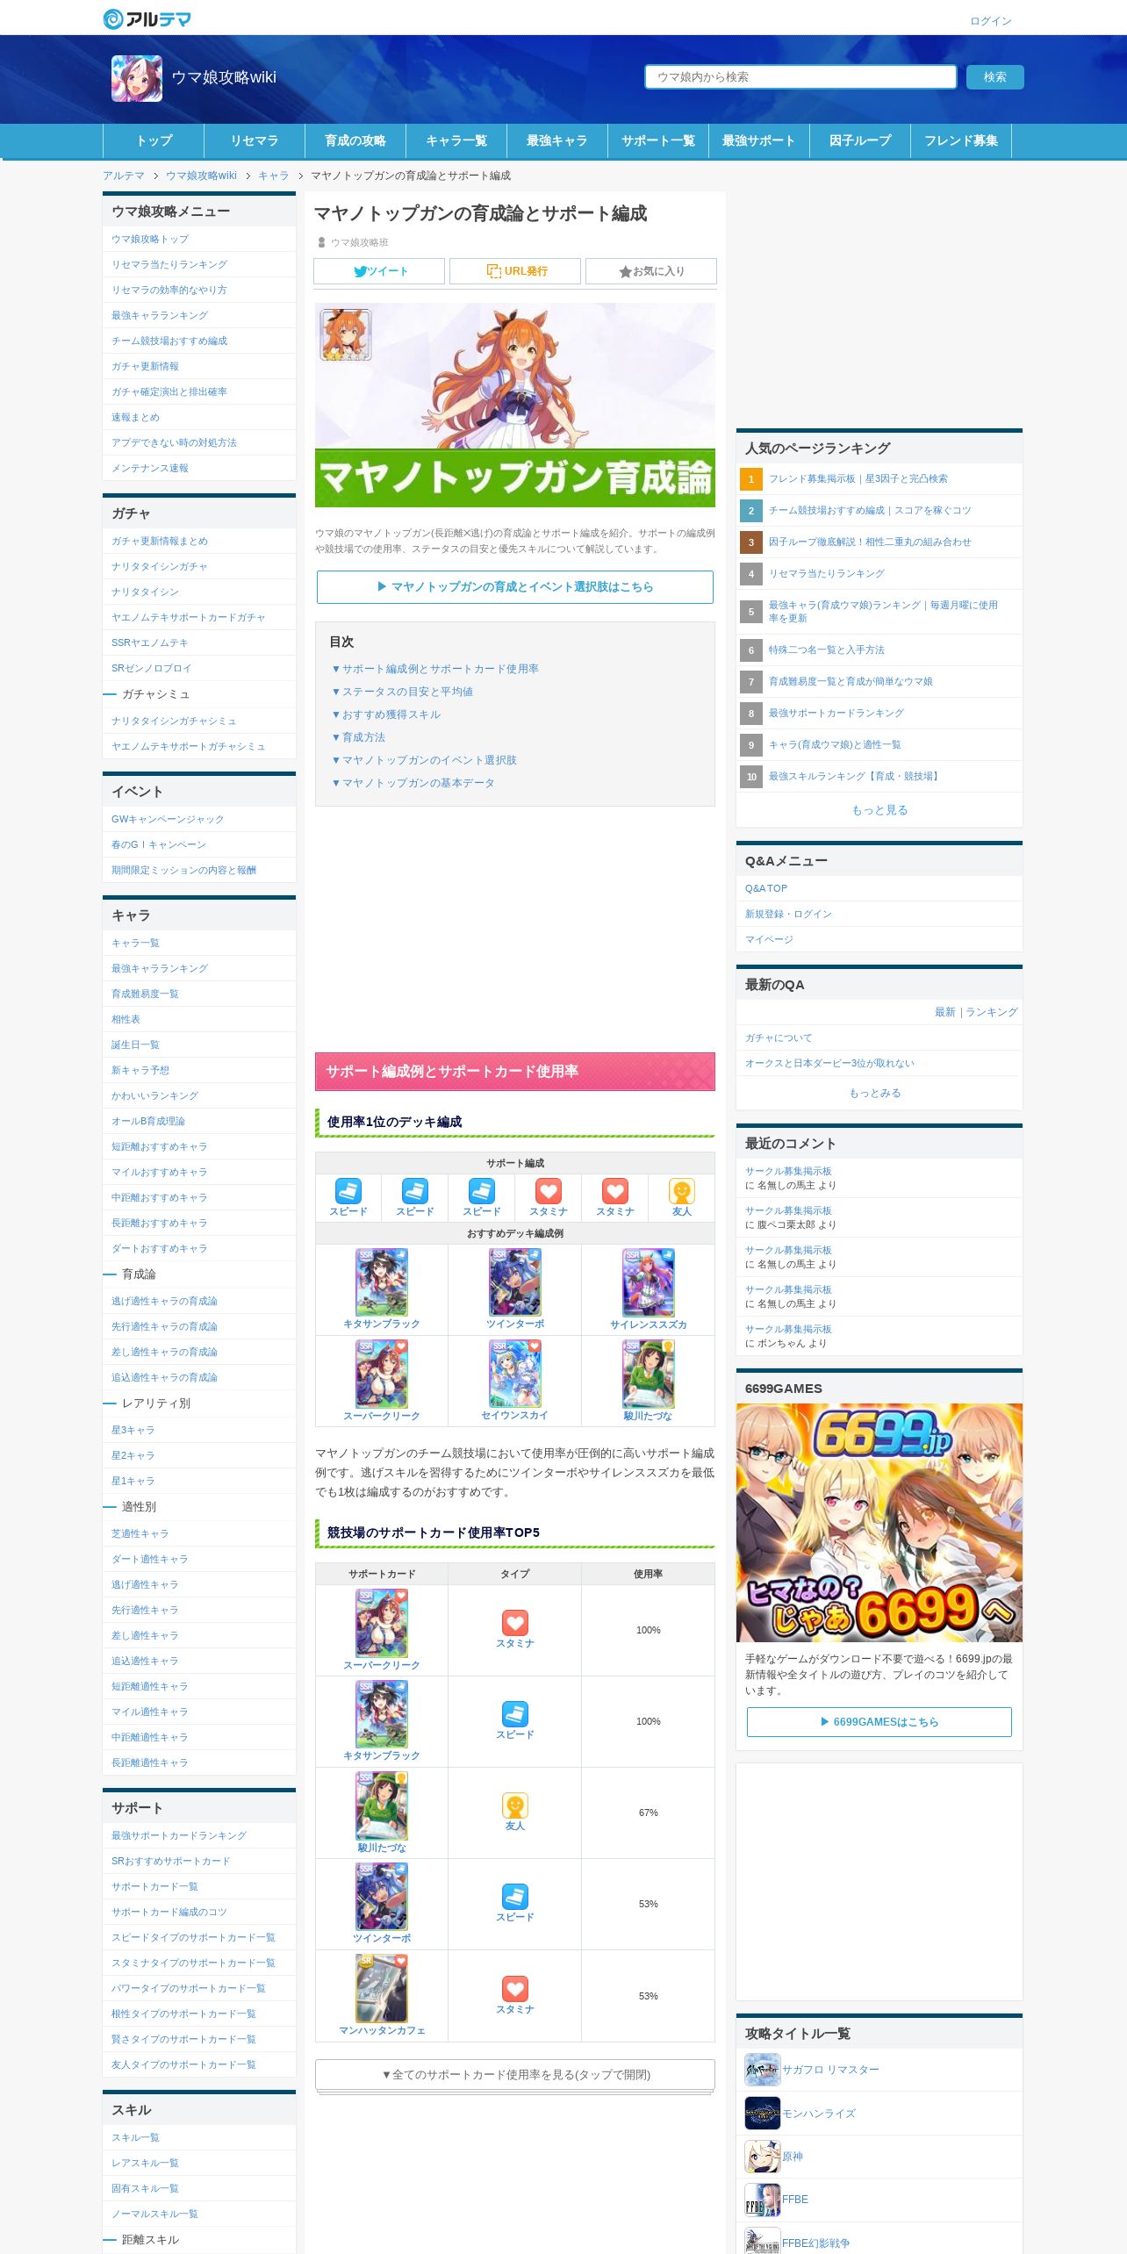1127x2254 pixels.
Task: Open the ウマ娘攻略wiki character icon
Action: pos(137,78)
